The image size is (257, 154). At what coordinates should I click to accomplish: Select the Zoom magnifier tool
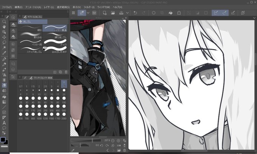point(4,22)
